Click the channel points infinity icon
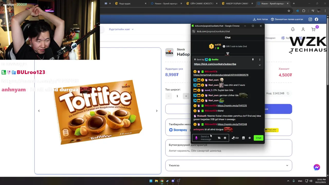Image resolution: width=329 pixels, height=185 pixels. [x=235, y=138]
